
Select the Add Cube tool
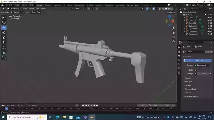coord(4,58)
